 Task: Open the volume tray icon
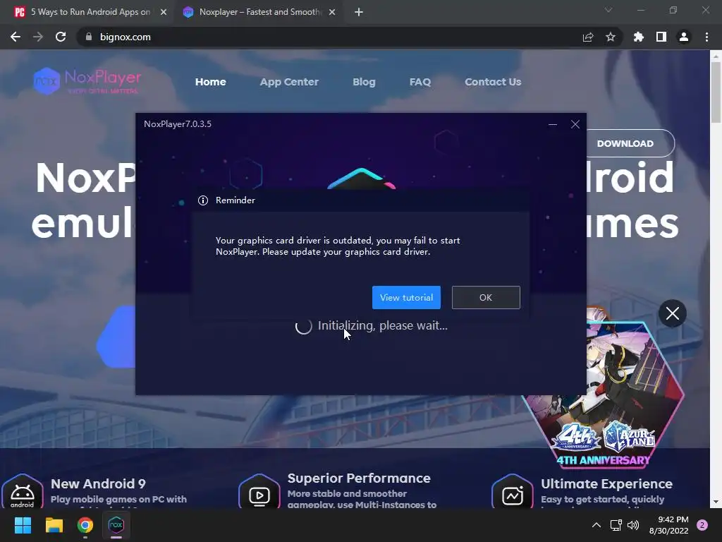(x=634, y=525)
